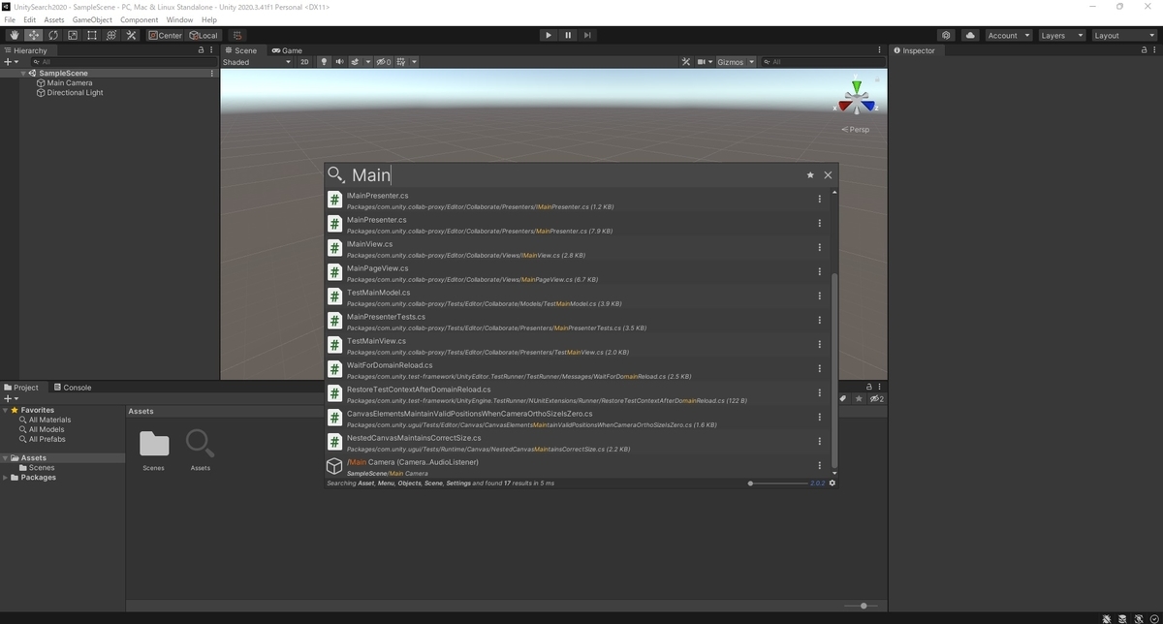
Task: Toggle the 2D view mode
Action: point(303,61)
